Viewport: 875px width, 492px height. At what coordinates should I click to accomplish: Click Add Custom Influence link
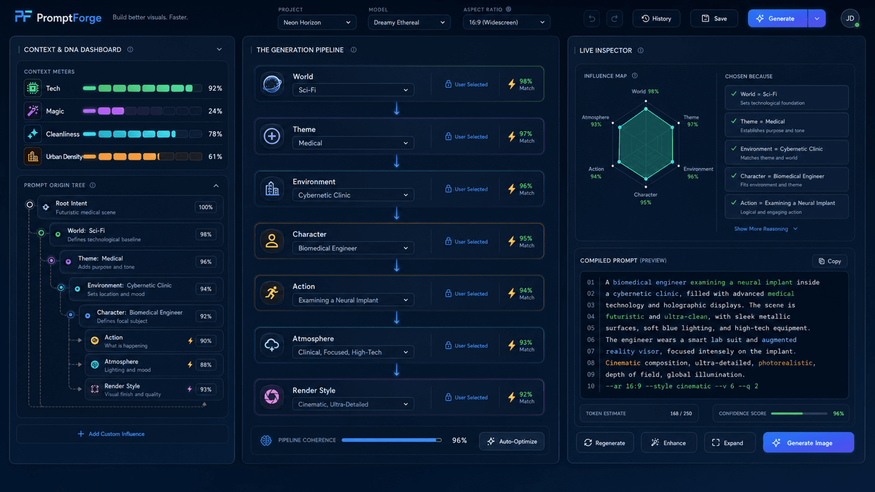click(x=111, y=434)
